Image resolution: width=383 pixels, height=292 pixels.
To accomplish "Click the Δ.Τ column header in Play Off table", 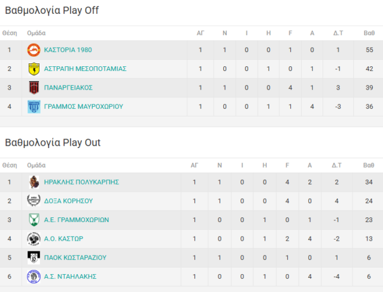I will (x=338, y=33).
